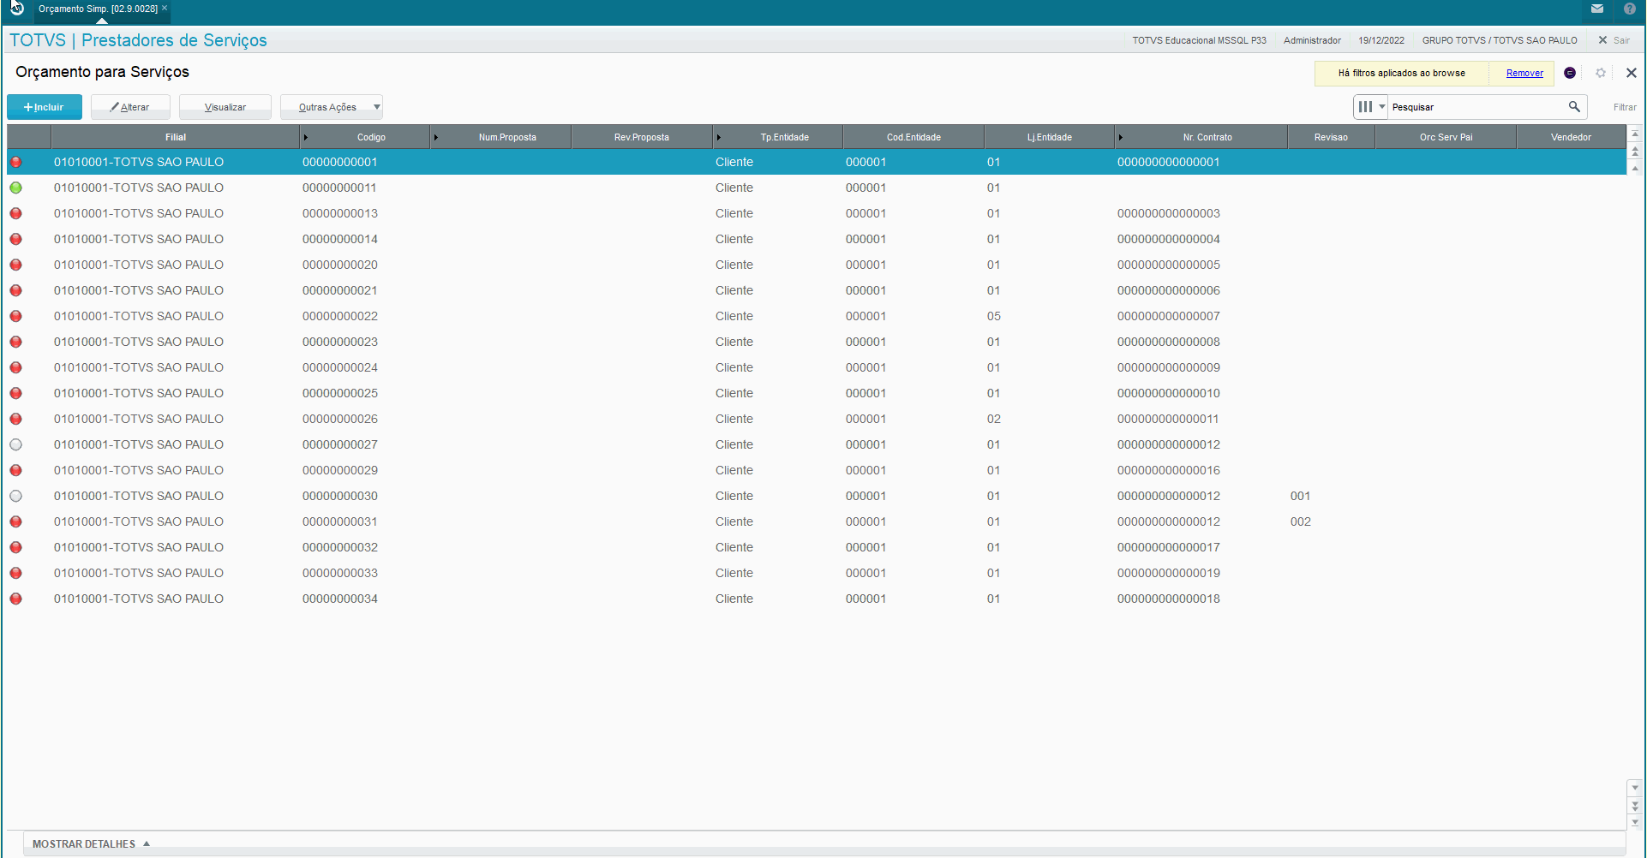Select contract cell 000000000000007
This screenshot has height=858, width=1647.
(1168, 316)
